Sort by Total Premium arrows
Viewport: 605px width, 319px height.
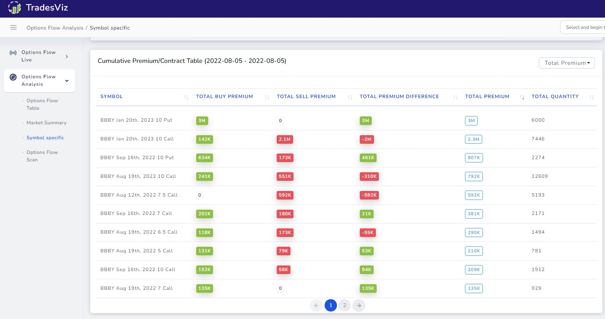click(522, 97)
